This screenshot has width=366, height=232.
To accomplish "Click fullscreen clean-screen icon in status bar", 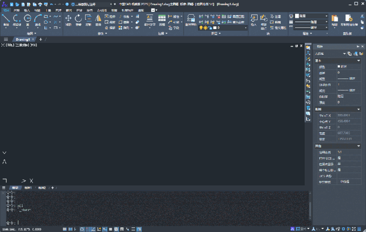I will pyautogui.click(x=354, y=229).
